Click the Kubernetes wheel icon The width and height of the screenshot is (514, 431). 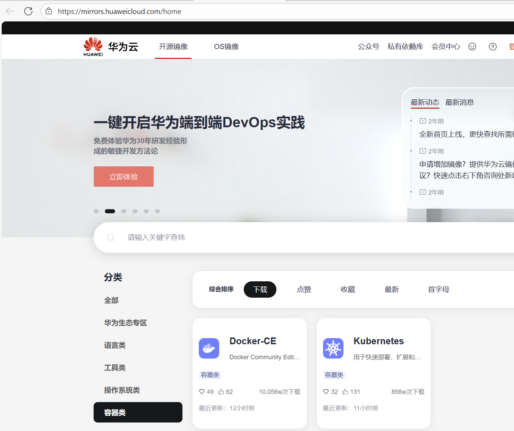coord(333,348)
